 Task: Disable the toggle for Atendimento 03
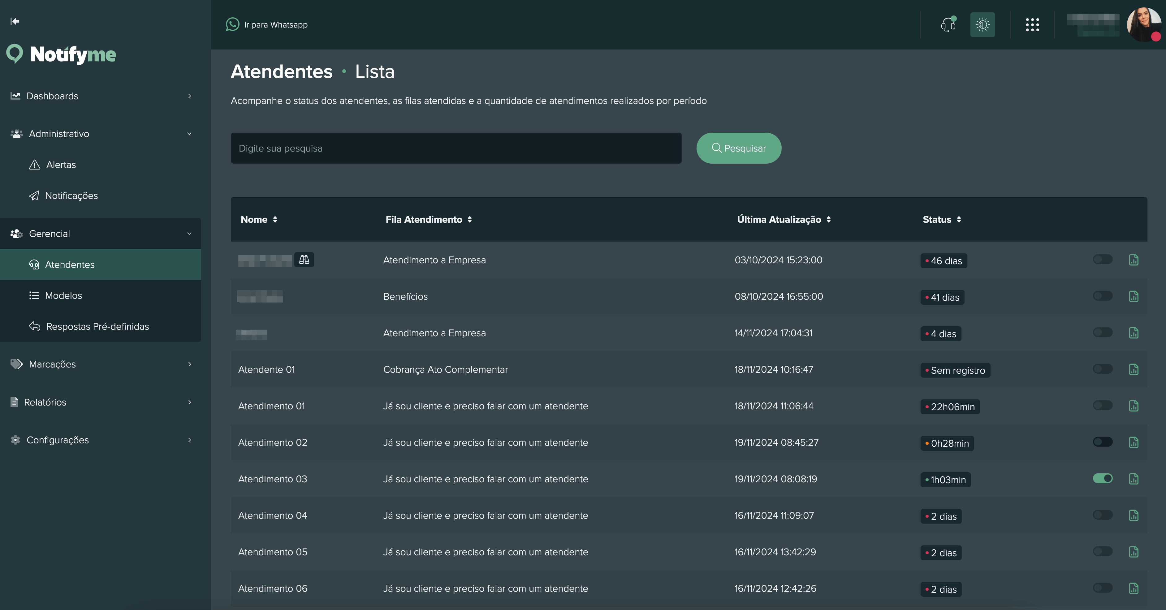point(1103,478)
